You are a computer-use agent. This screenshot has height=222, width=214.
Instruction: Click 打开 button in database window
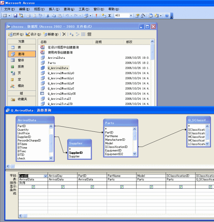pos(16,34)
